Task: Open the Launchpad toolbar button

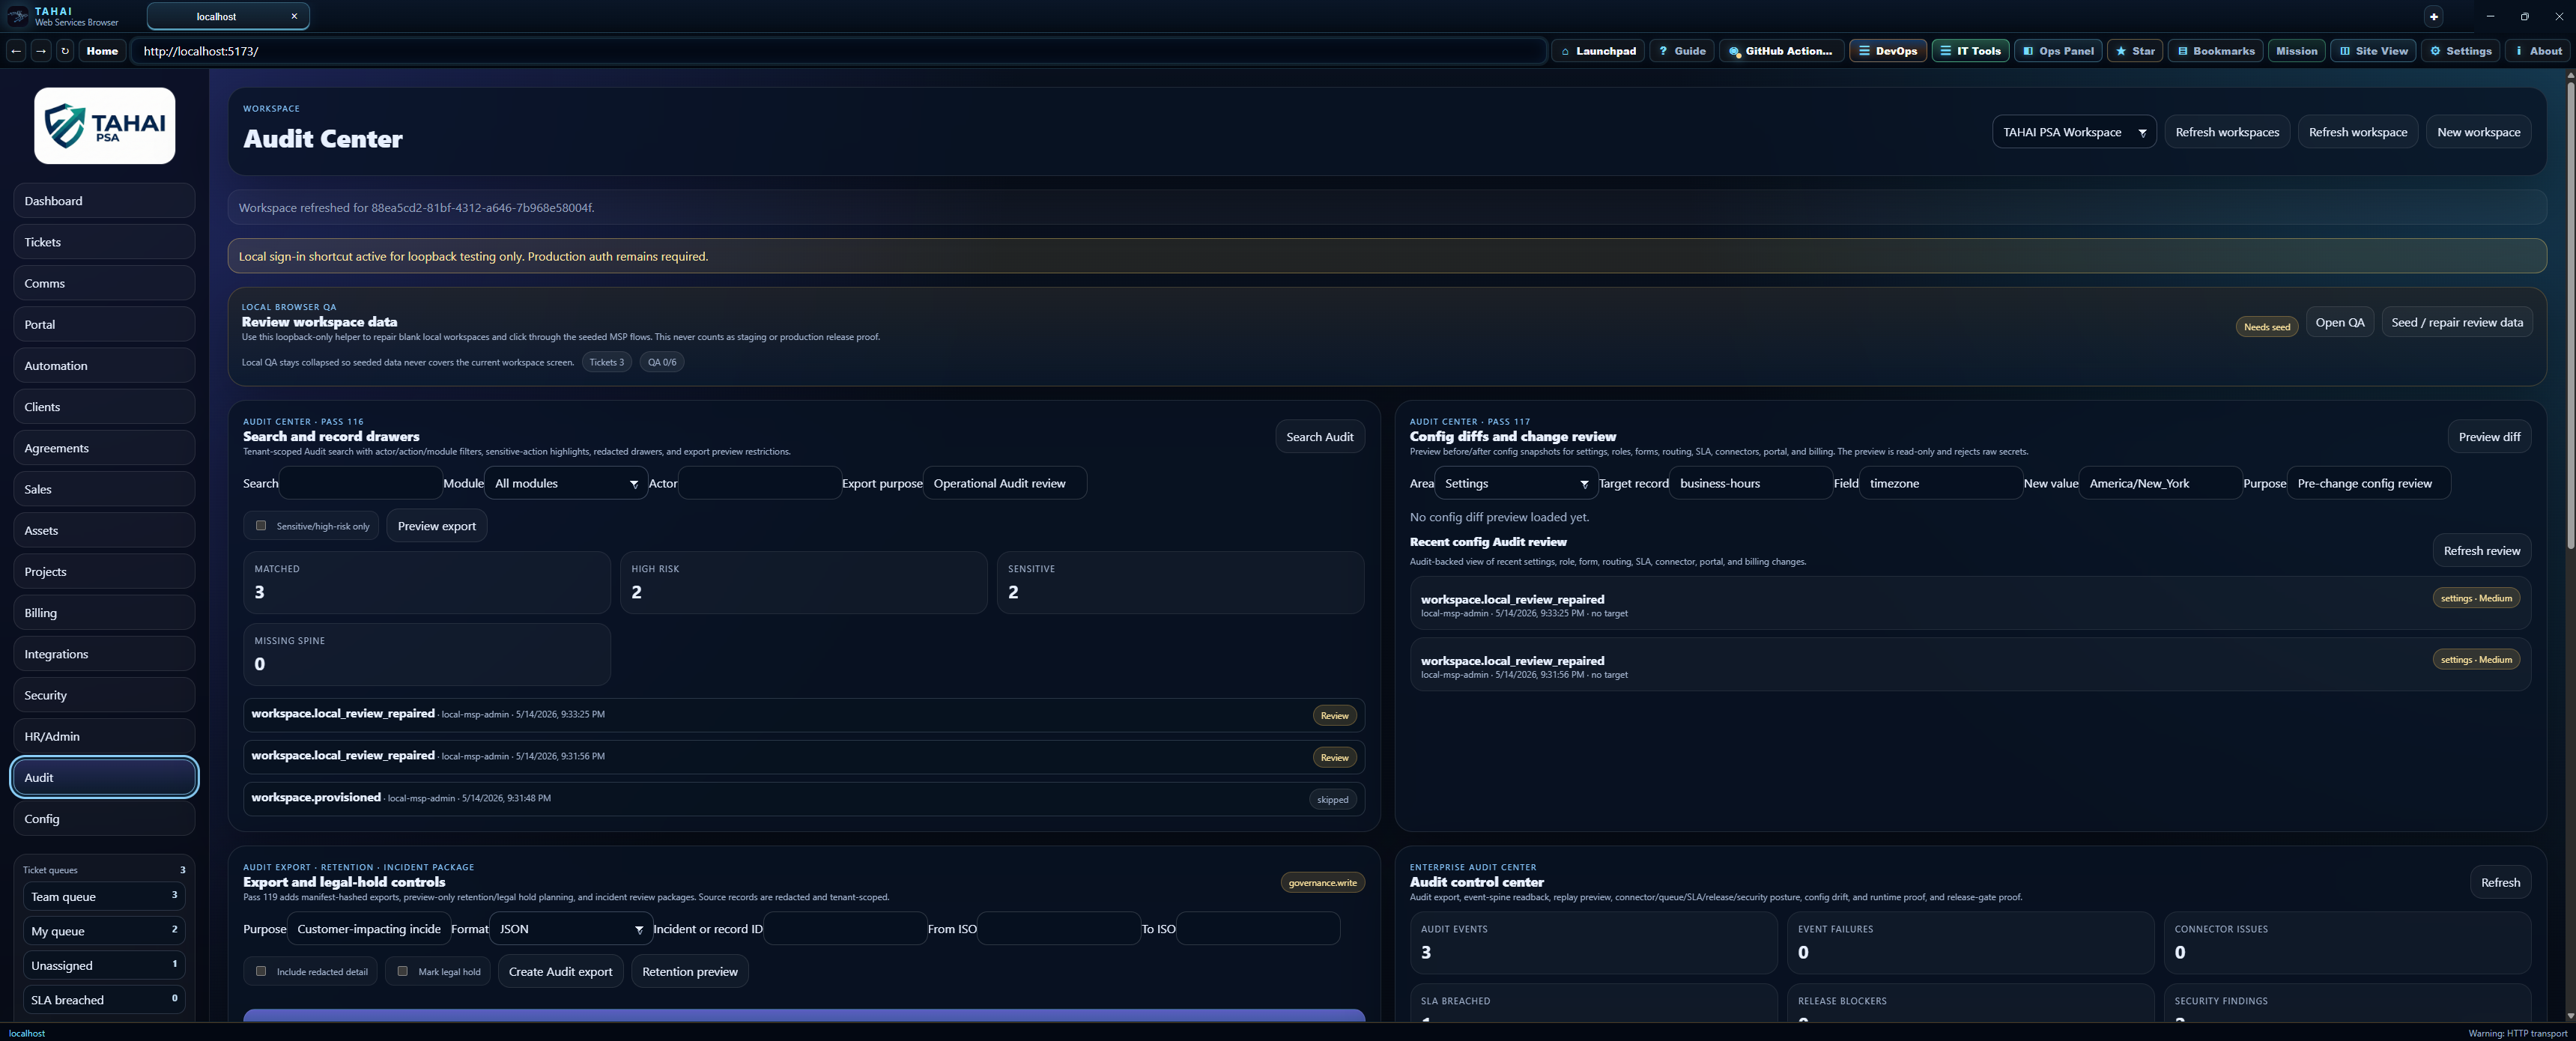Action: pyautogui.click(x=1598, y=51)
